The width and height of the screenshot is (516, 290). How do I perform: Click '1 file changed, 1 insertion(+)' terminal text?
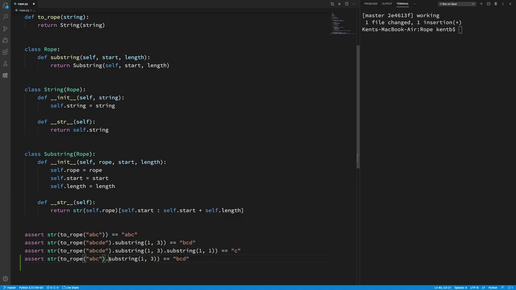(413, 23)
